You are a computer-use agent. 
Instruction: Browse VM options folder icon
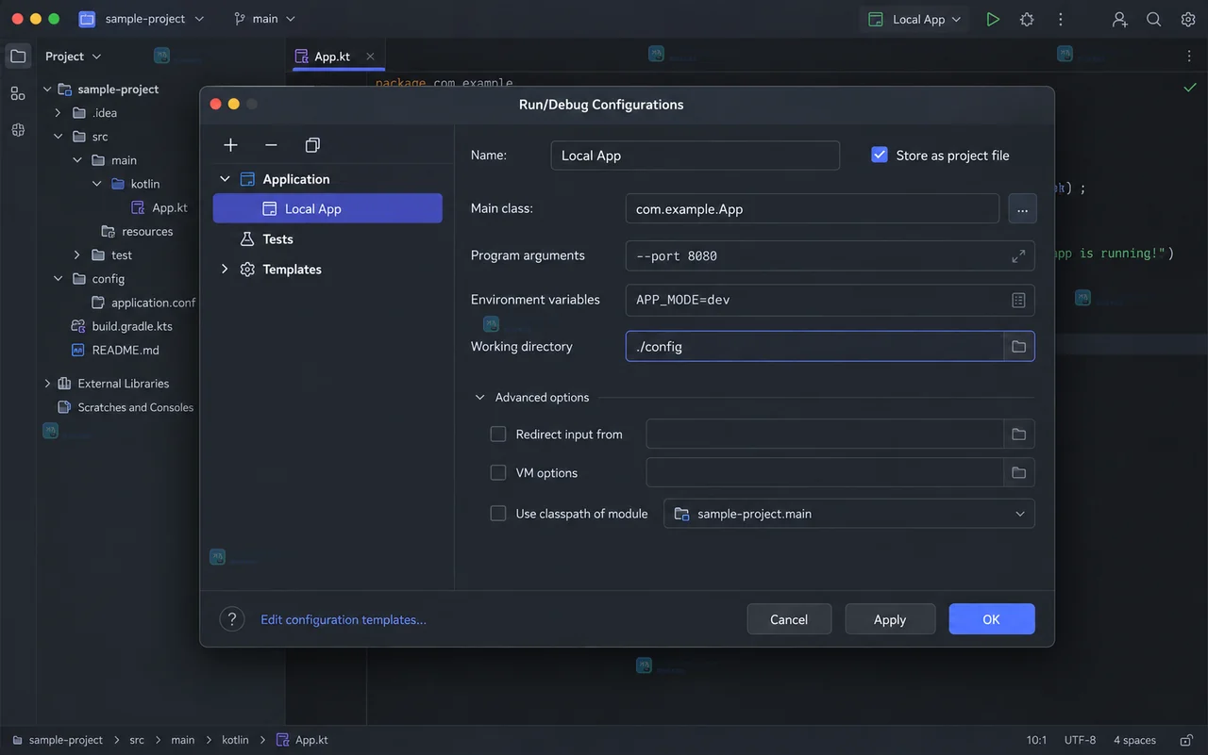tap(1018, 473)
